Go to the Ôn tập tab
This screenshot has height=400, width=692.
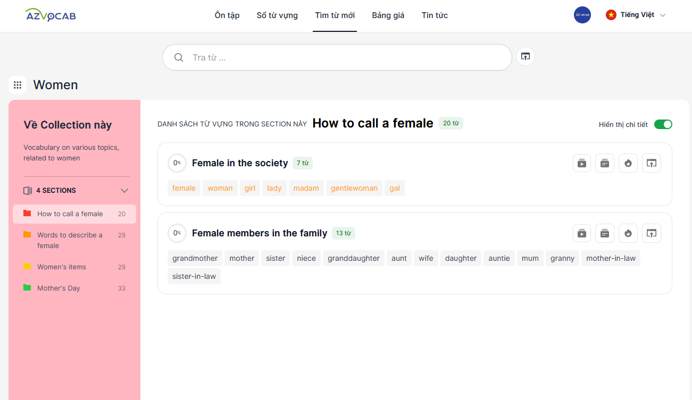(227, 15)
